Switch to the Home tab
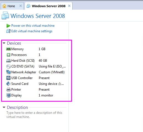 pyautogui.click(x=12, y=6)
